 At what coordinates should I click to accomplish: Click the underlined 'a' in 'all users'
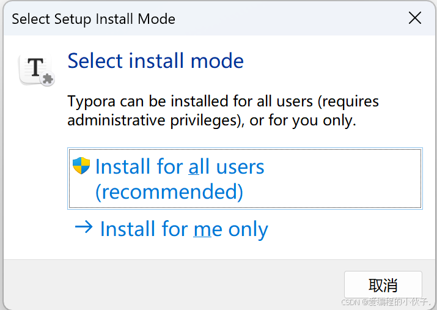(x=194, y=166)
